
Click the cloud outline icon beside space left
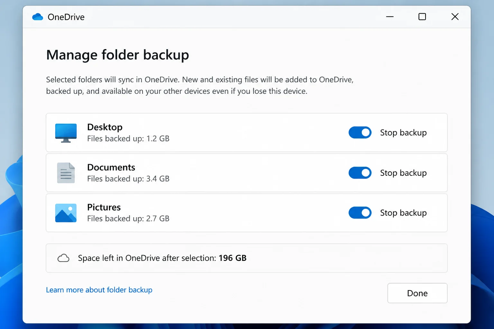[63, 258]
